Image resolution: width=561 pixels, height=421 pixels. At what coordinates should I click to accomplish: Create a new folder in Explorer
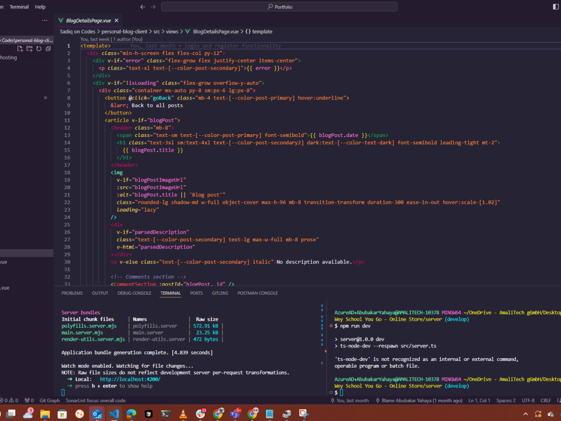29,49
